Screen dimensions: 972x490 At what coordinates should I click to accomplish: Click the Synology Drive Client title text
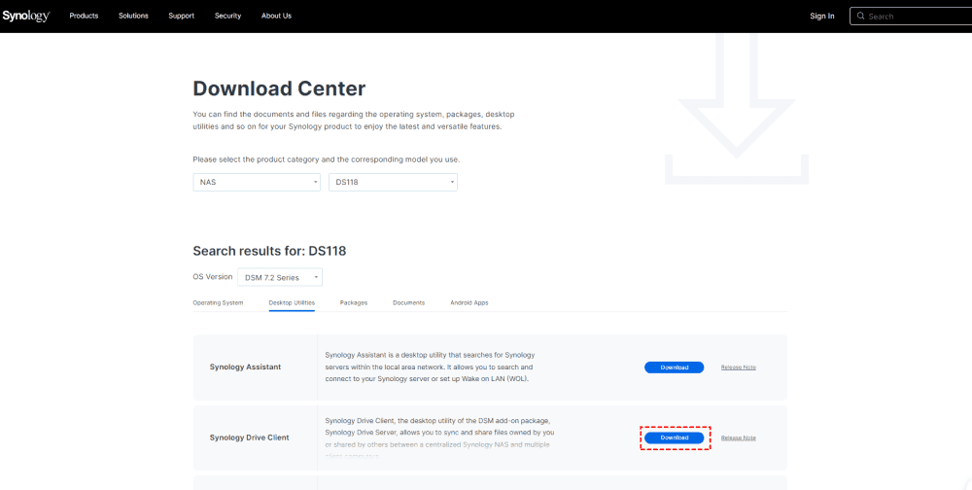249,437
